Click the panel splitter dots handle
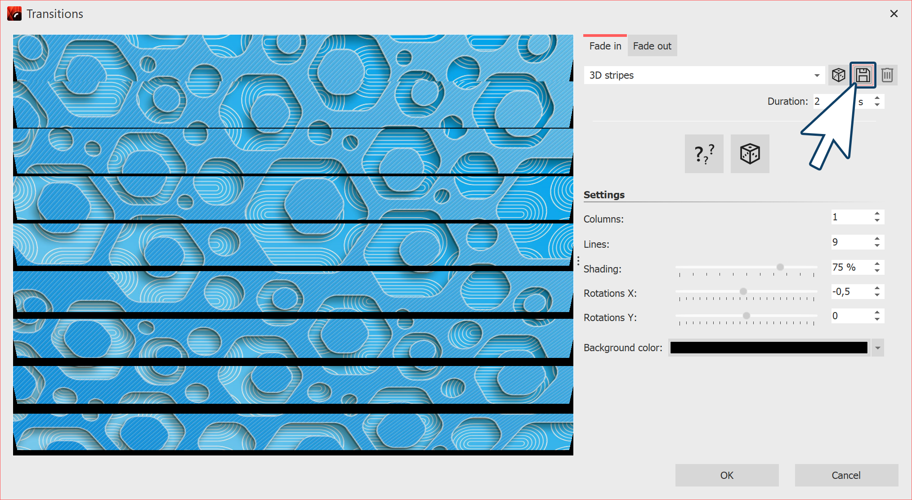This screenshot has height=500, width=912. point(578,261)
